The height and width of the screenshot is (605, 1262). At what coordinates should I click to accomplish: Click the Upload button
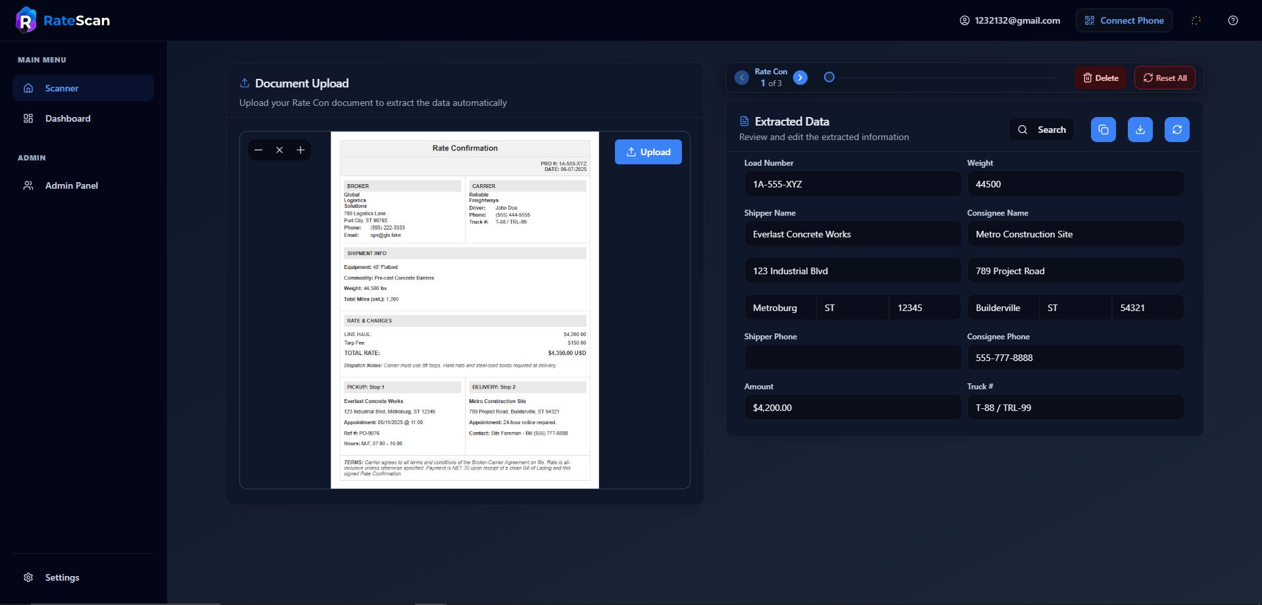pyautogui.click(x=648, y=152)
